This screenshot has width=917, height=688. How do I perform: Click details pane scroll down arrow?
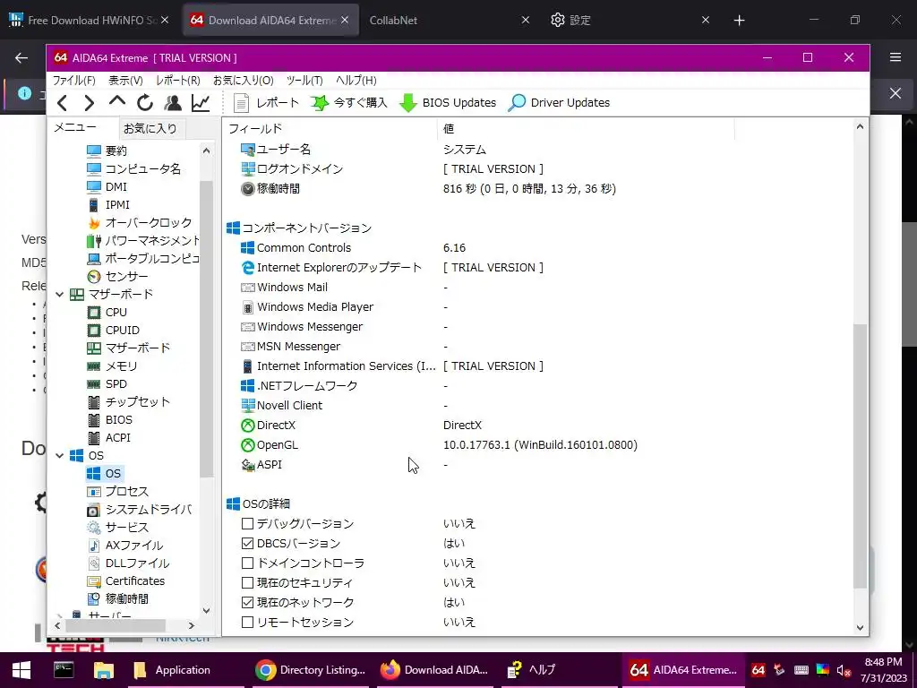pyautogui.click(x=860, y=628)
